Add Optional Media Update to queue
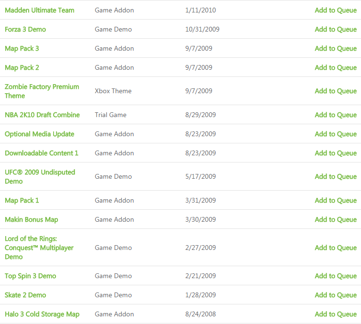 [x=336, y=134]
